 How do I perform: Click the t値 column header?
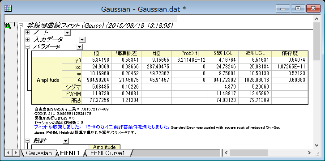point(156,53)
